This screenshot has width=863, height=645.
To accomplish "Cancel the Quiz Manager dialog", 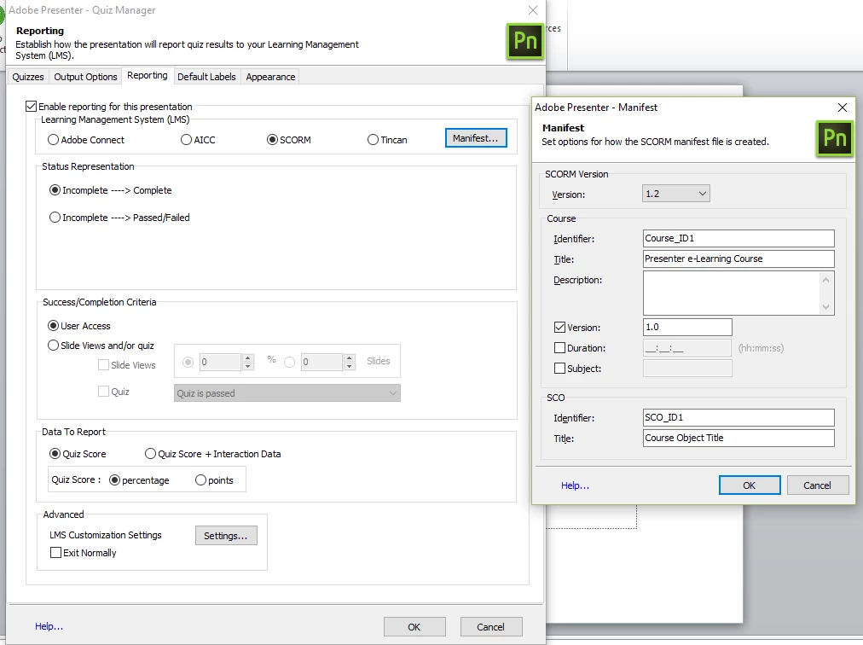I will [x=490, y=627].
